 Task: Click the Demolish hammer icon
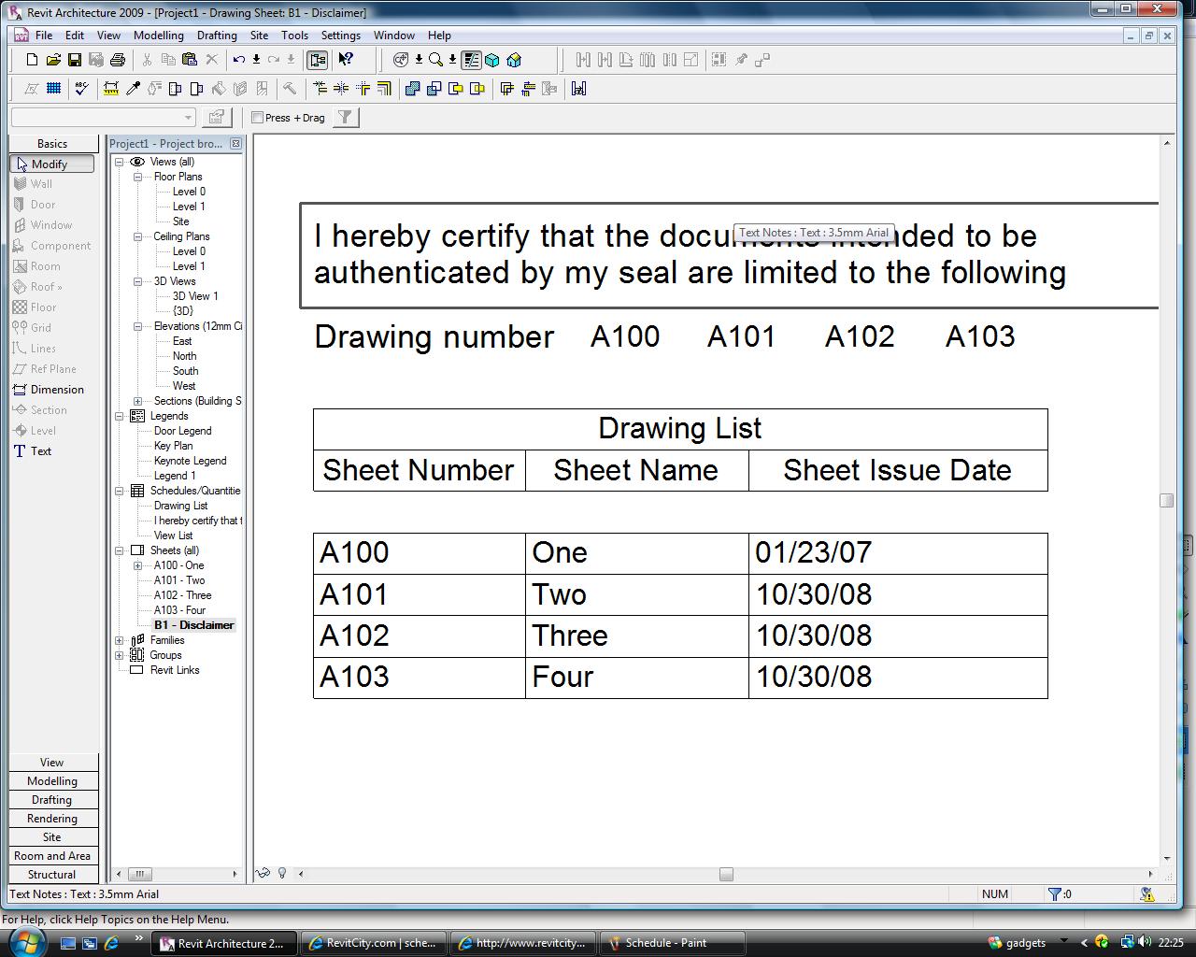click(x=290, y=89)
